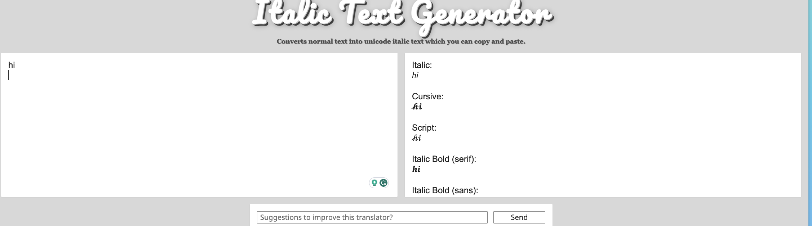Click the Italic Text Generator title
This screenshot has width=812, height=226.
(x=402, y=15)
